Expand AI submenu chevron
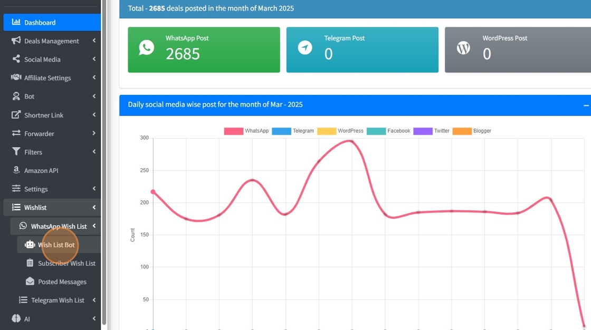The height and width of the screenshot is (330, 591). tap(94, 318)
